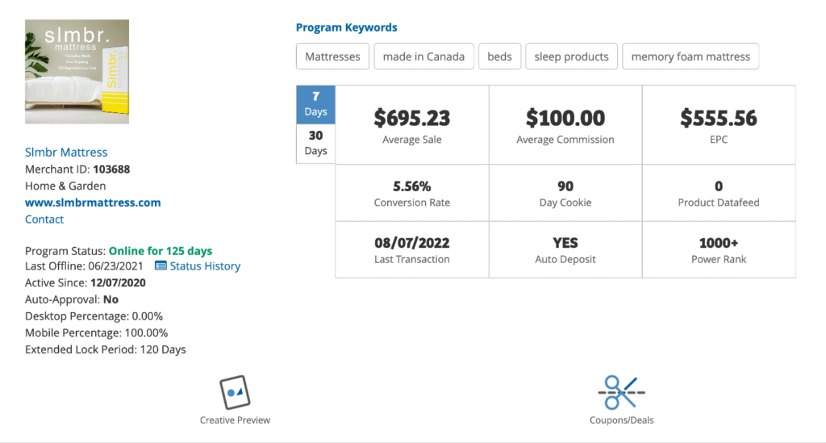826x443 pixels.
Task: Select the beds keyword tag
Action: (499, 56)
